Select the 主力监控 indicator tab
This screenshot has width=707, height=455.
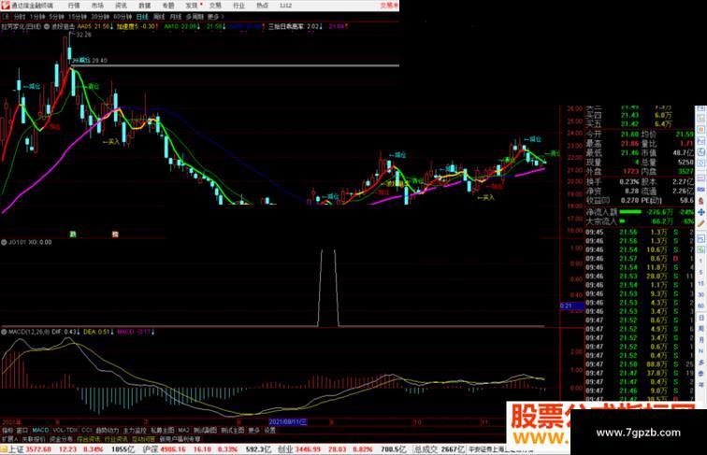(135, 430)
